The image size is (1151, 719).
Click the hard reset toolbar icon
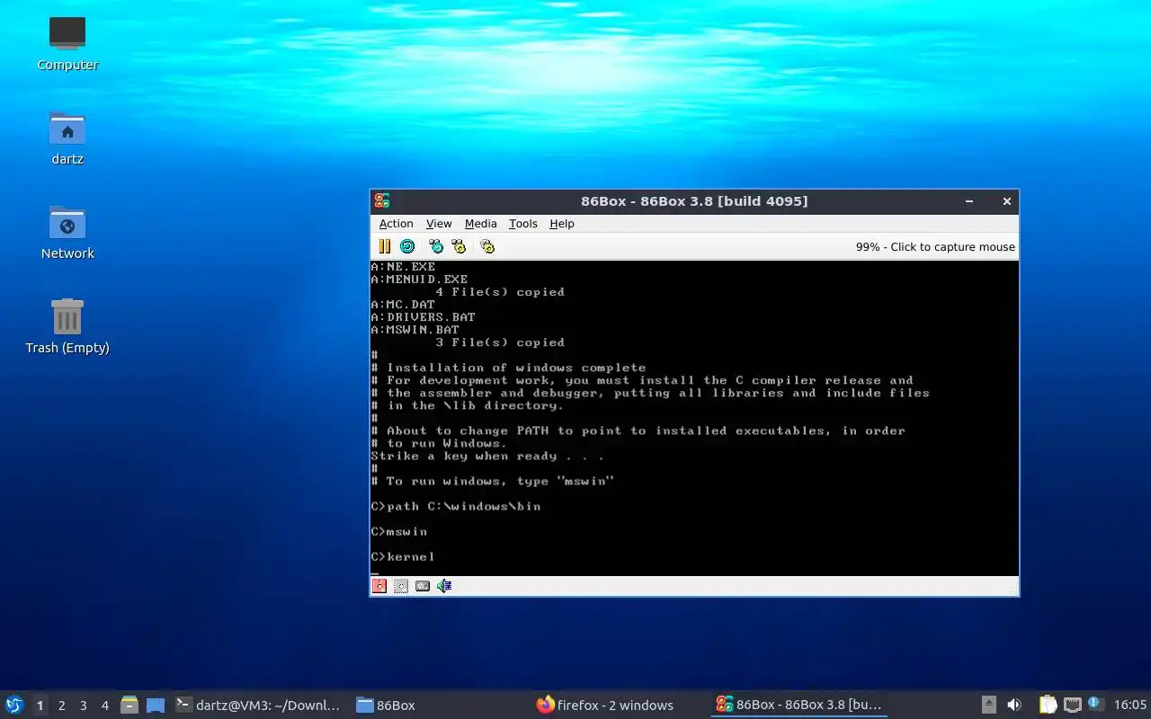point(407,246)
